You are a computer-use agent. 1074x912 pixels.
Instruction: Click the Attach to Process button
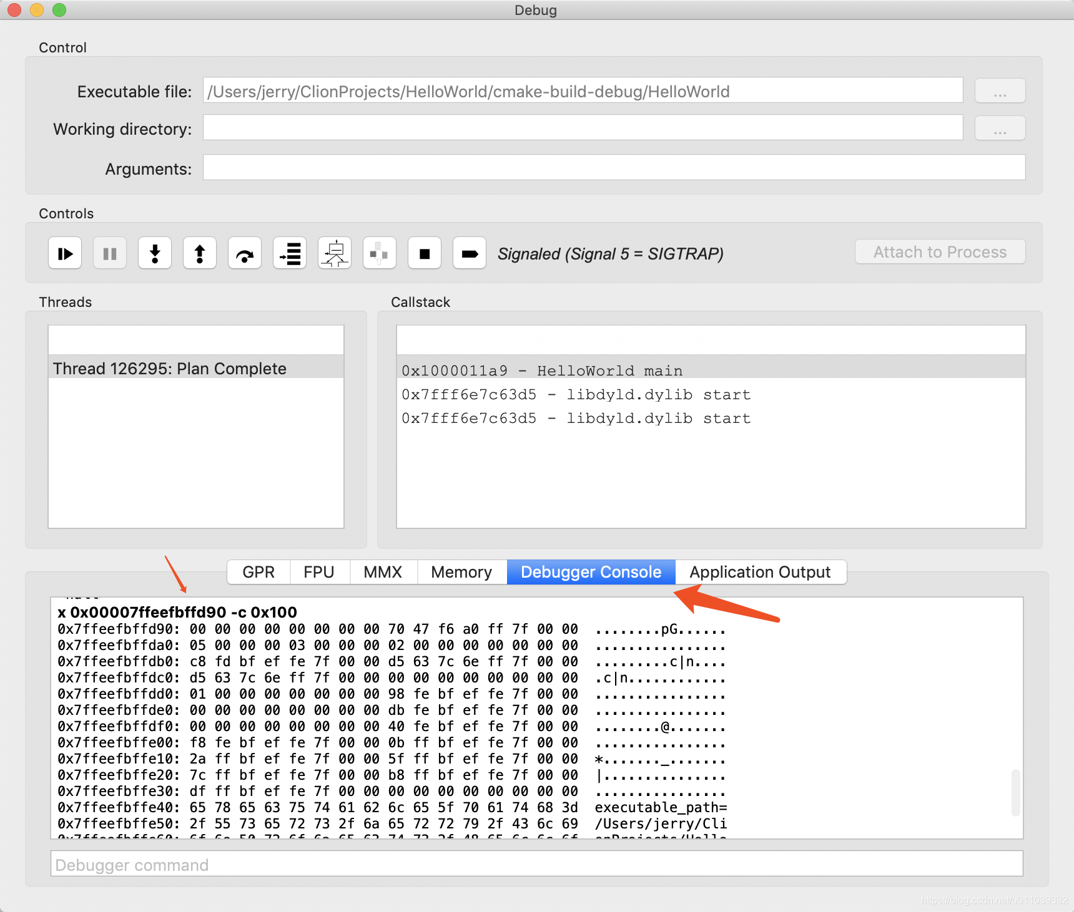(x=939, y=251)
